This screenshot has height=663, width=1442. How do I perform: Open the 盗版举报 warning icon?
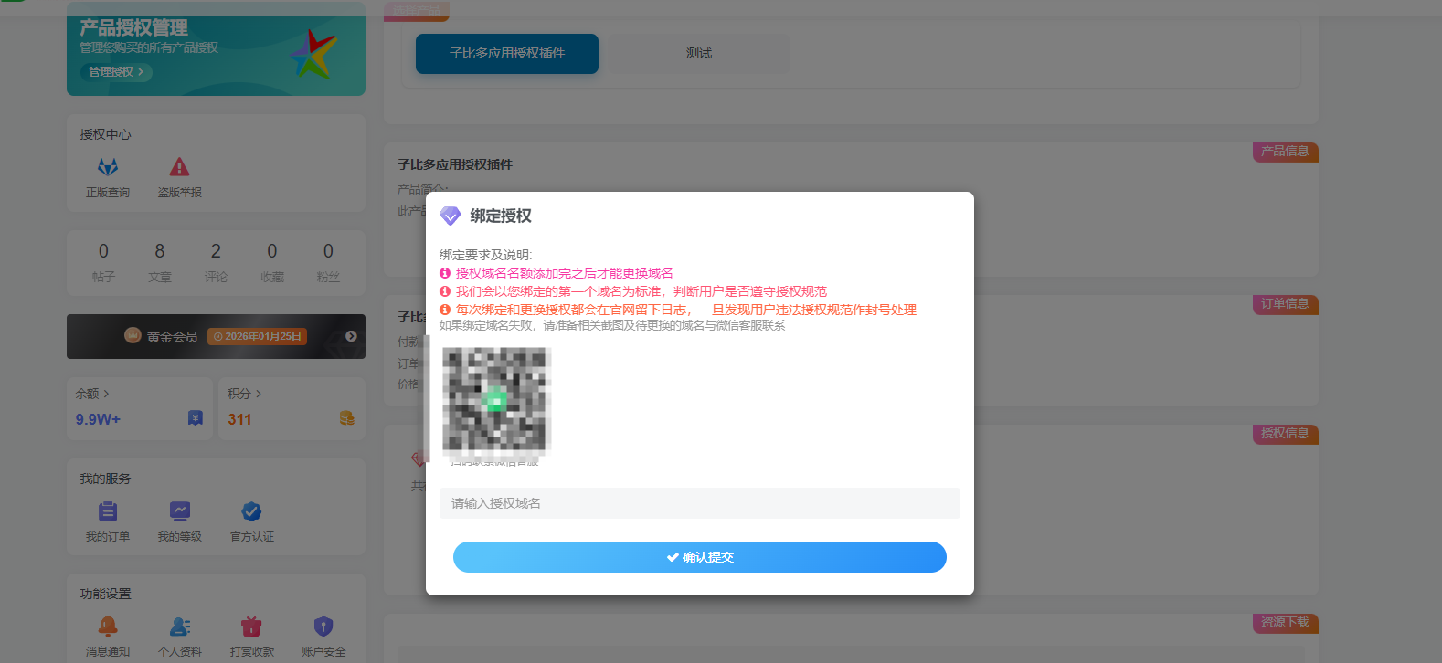coord(179,167)
